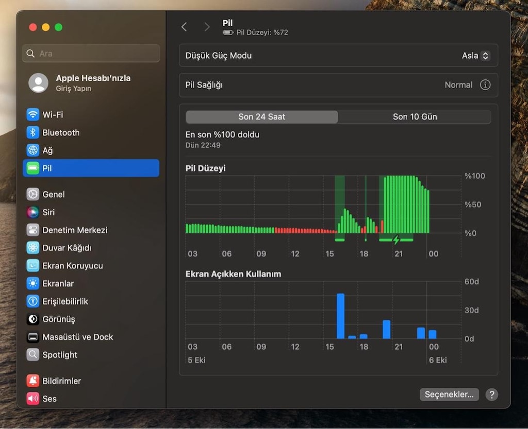528x429 pixels.
Task: Click the Pil Düzeyi chart heading
Action: click(x=205, y=168)
